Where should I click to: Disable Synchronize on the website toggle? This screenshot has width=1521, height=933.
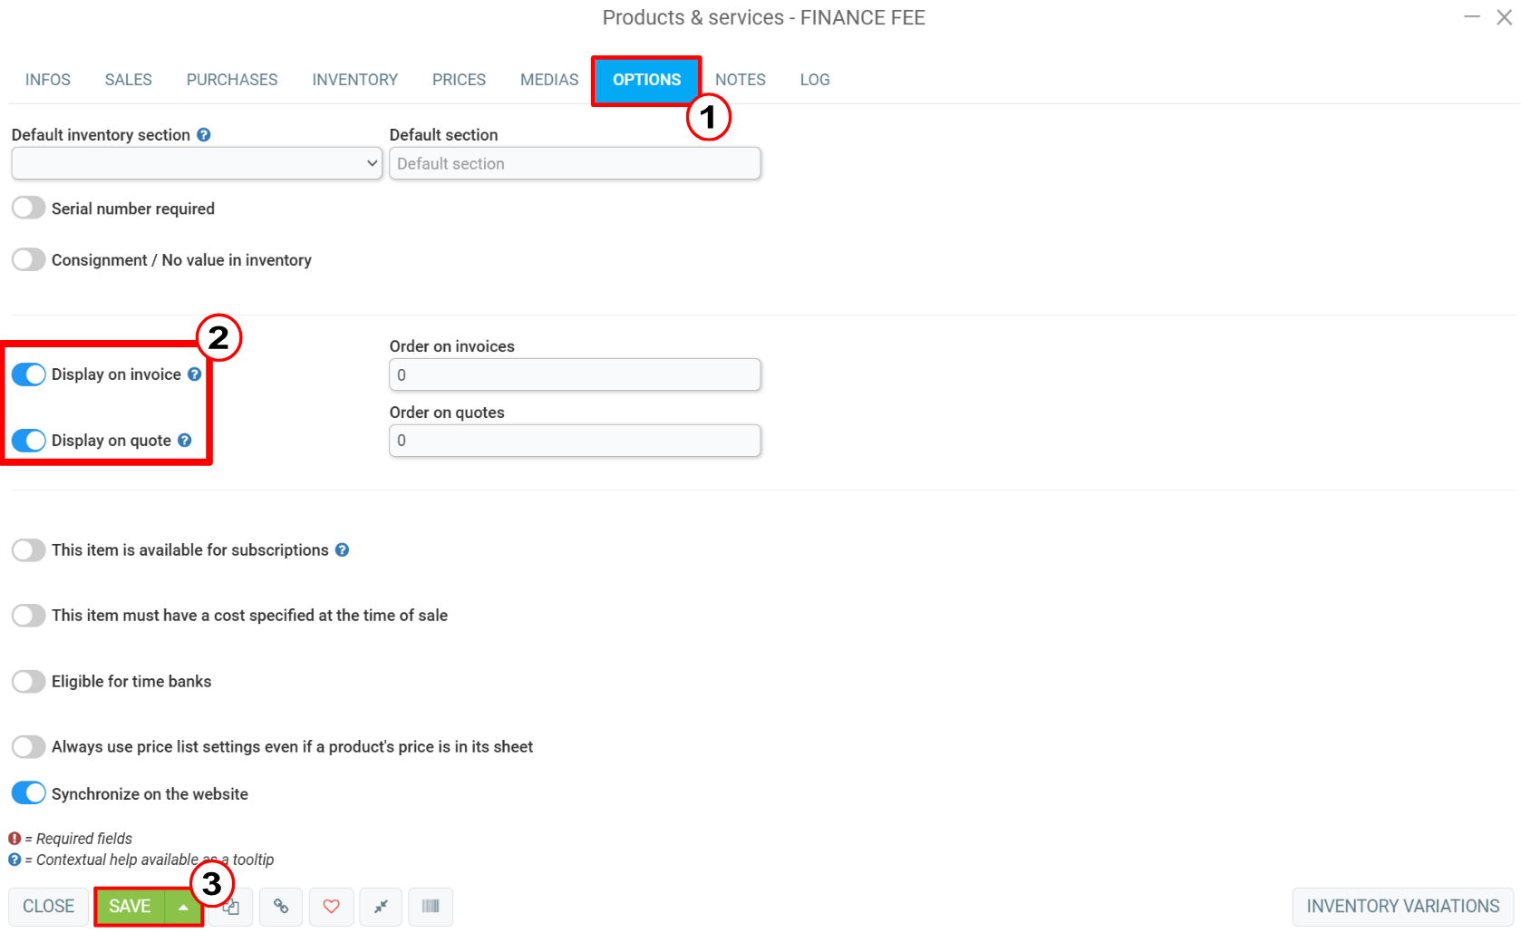click(x=28, y=792)
